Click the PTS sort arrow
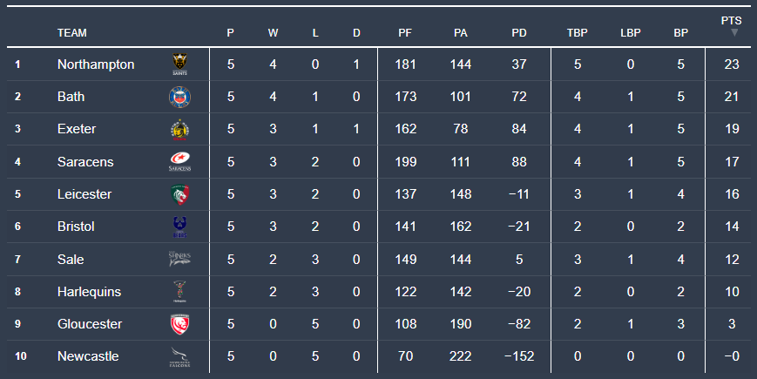The height and width of the screenshot is (379, 757). coord(733,33)
